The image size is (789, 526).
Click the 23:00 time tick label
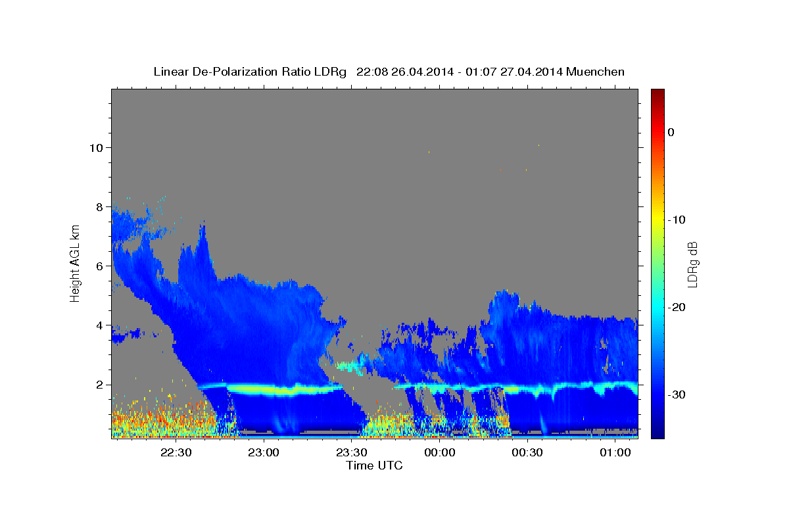pos(264,452)
